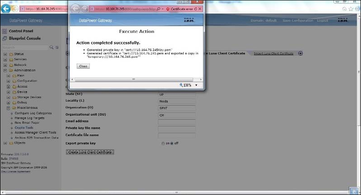Click the Save Configuration link

pos(298,20)
